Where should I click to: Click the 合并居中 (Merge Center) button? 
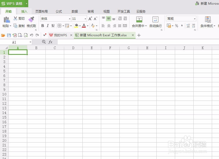click(139, 22)
